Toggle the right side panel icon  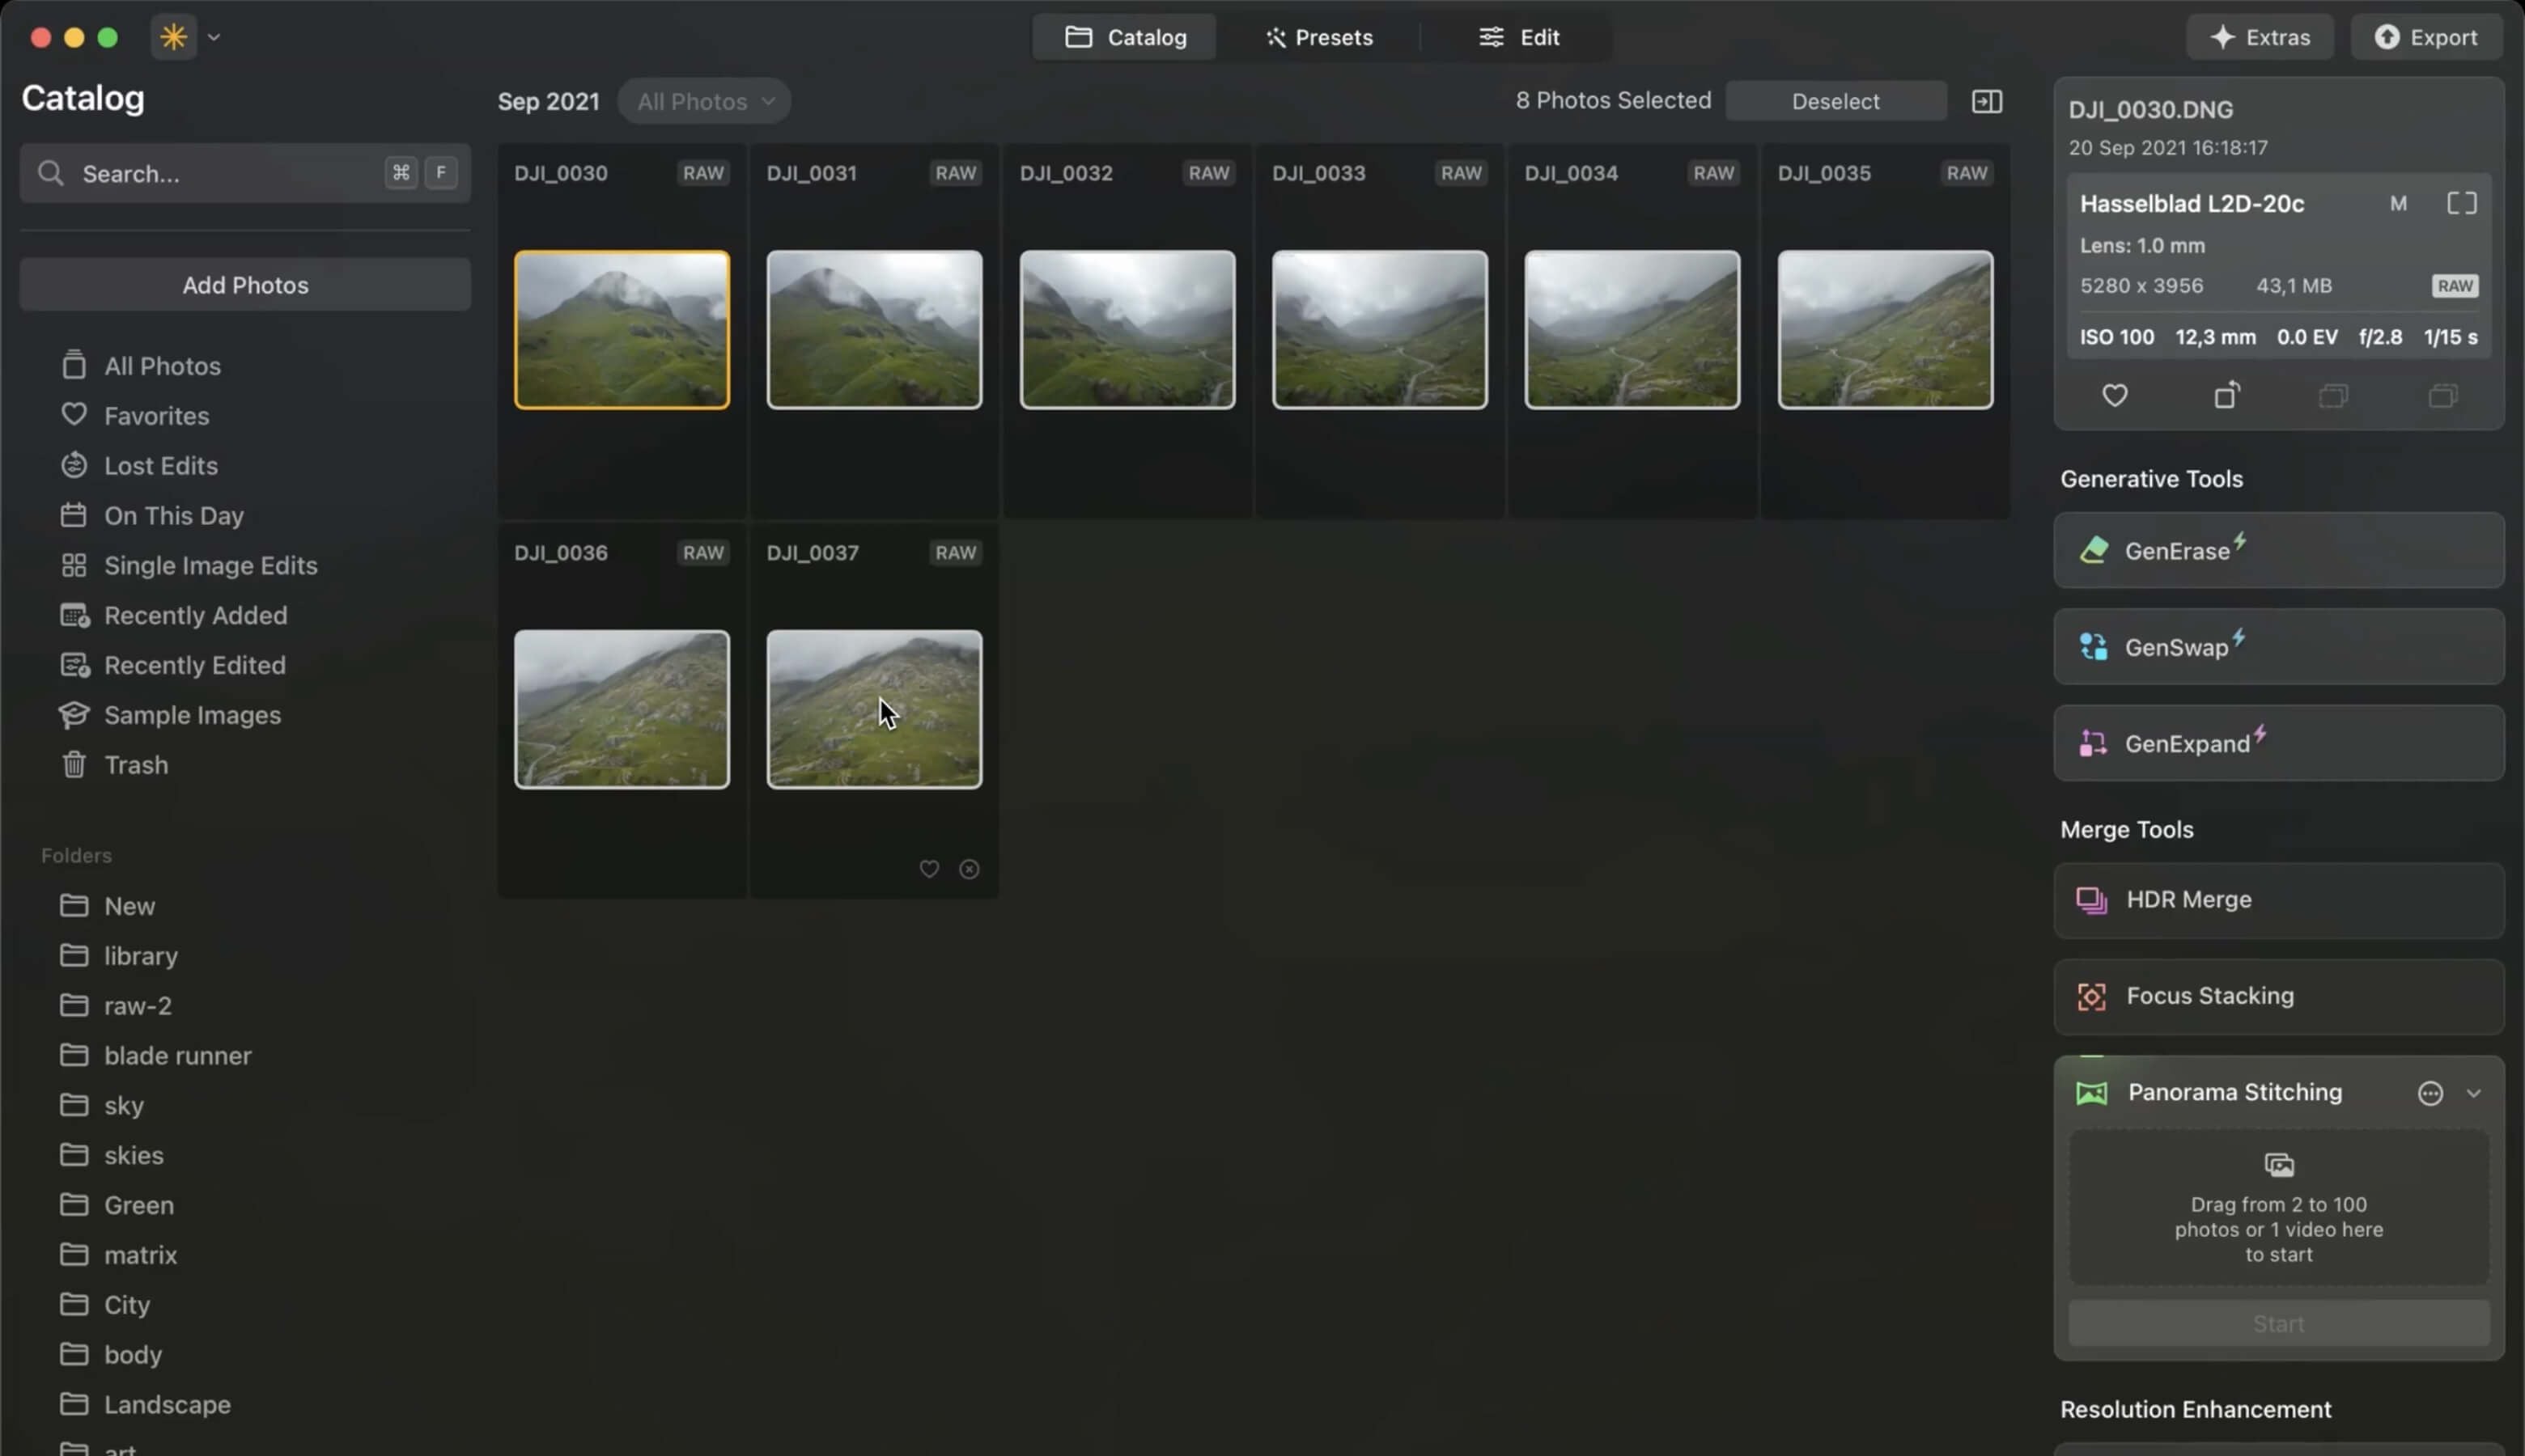tap(1987, 101)
